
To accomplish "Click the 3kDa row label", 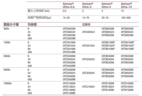I will pyautogui.click(x=6, y=29).
